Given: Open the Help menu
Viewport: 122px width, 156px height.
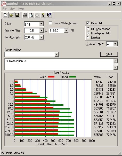Looking at the screenshot, I should [x=21, y=9].
